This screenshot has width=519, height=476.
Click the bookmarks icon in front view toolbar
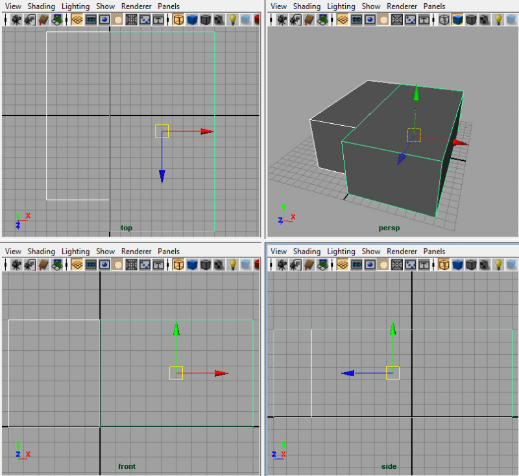(43, 265)
